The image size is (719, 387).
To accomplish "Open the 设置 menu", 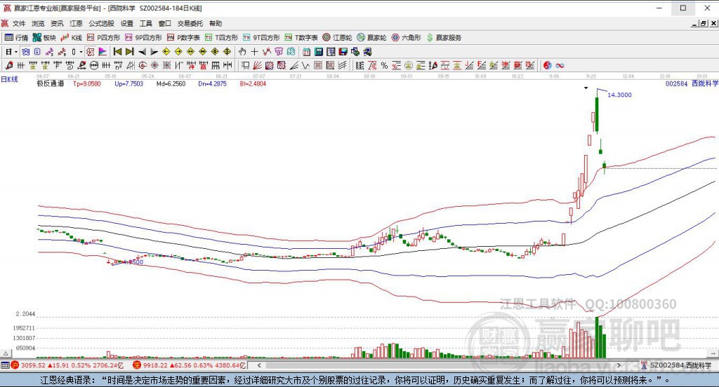I will click(x=126, y=23).
